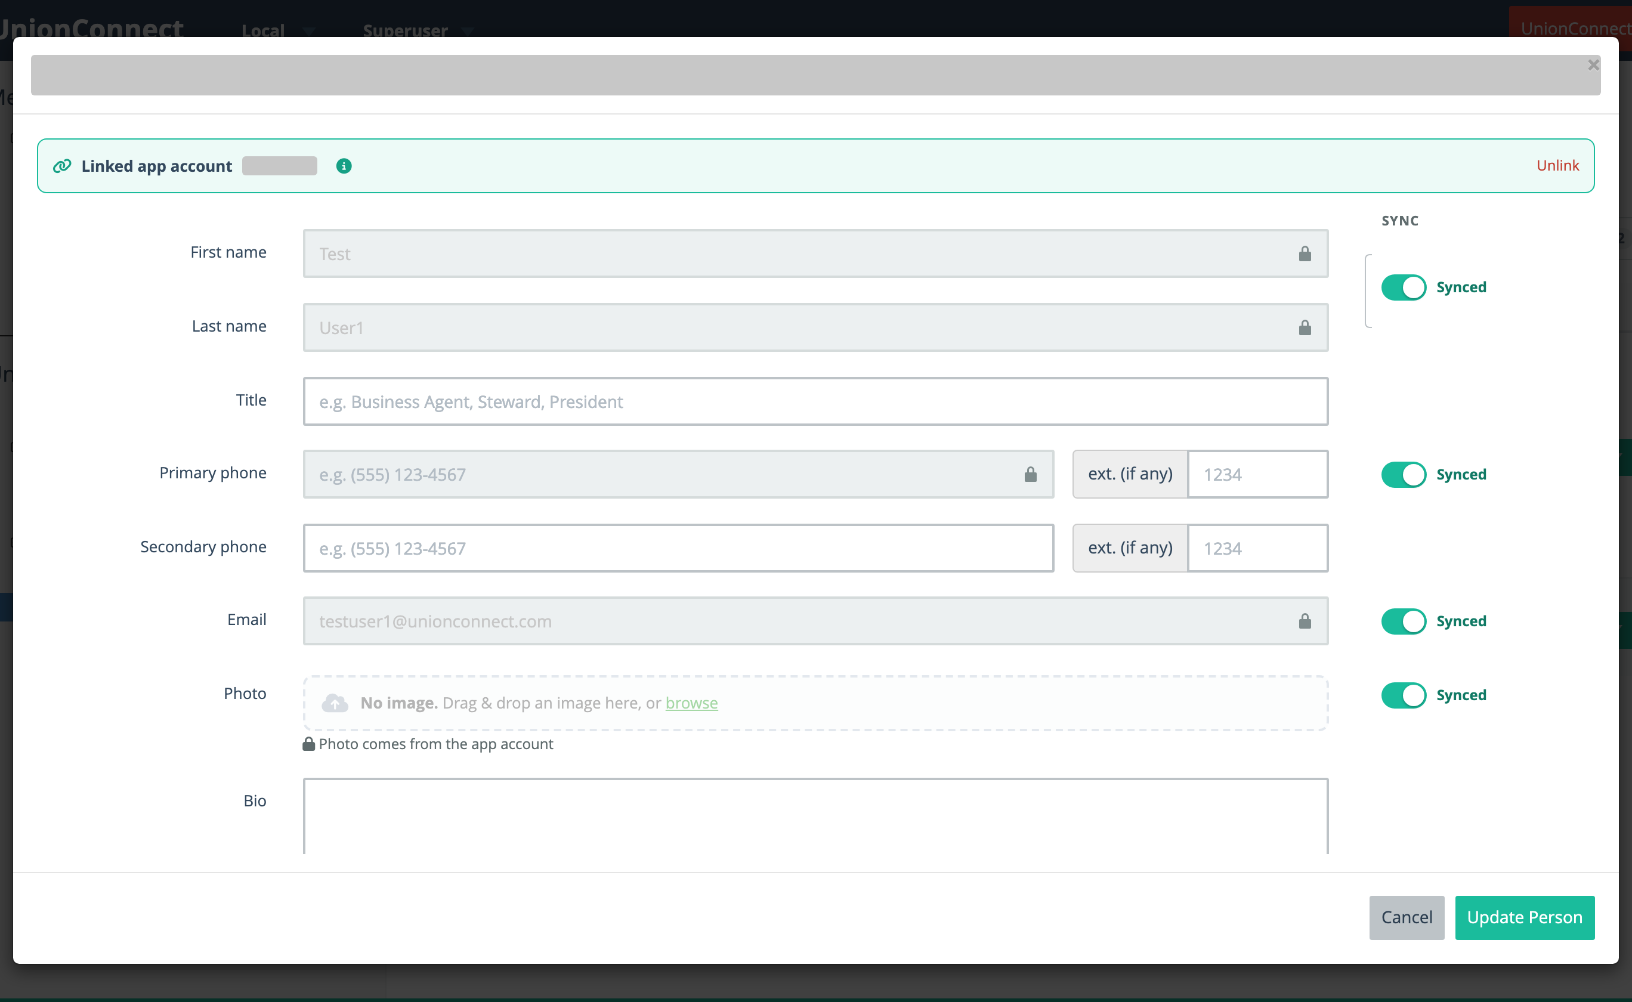The width and height of the screenshot is (1632, 1002).
Task: Click the 'Secondary phone' label
Action: coord(203,547)
